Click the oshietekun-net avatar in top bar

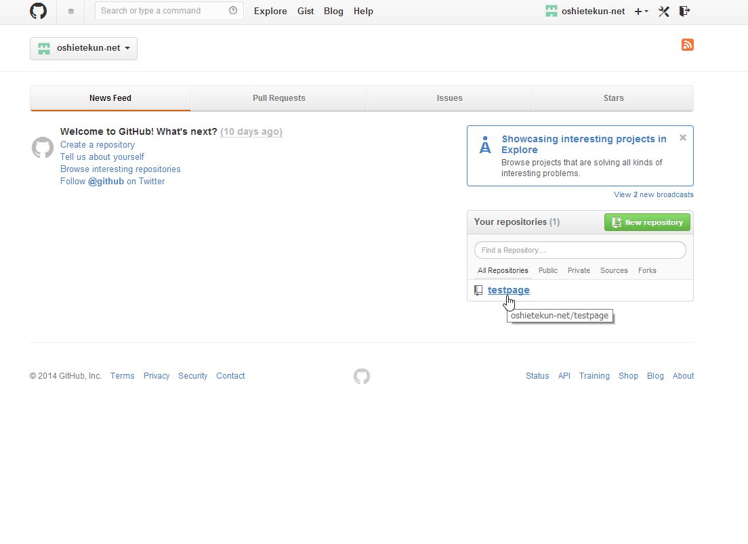pos(551,11)
